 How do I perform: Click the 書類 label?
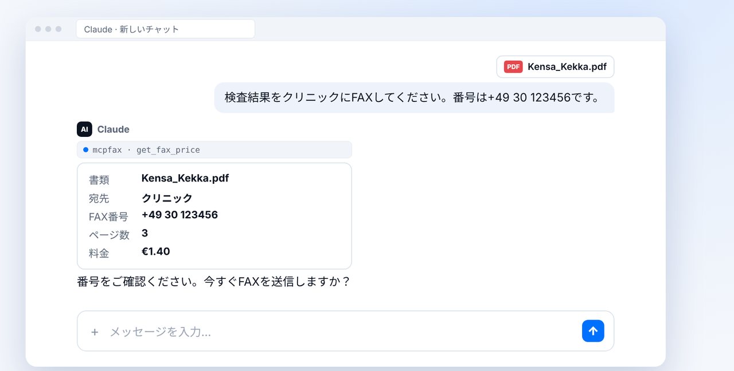(x=99, y=180)
